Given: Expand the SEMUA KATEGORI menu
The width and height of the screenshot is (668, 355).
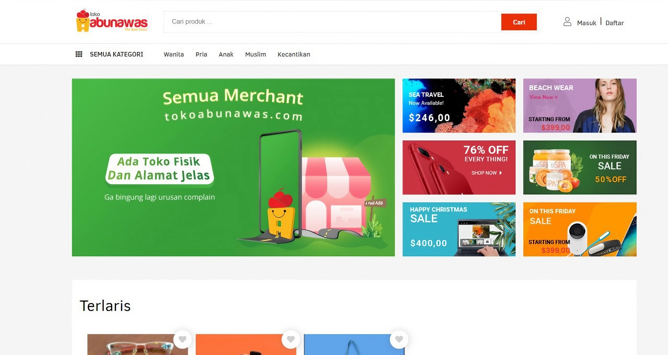Looking at the screenshot, I should (116, 54).
